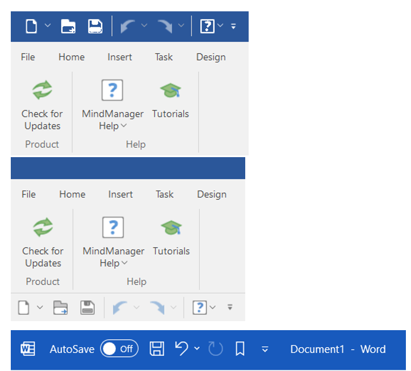The image size is (411, 371).
Task: Click the Save icon in the Word title bar
Action: 157,349
